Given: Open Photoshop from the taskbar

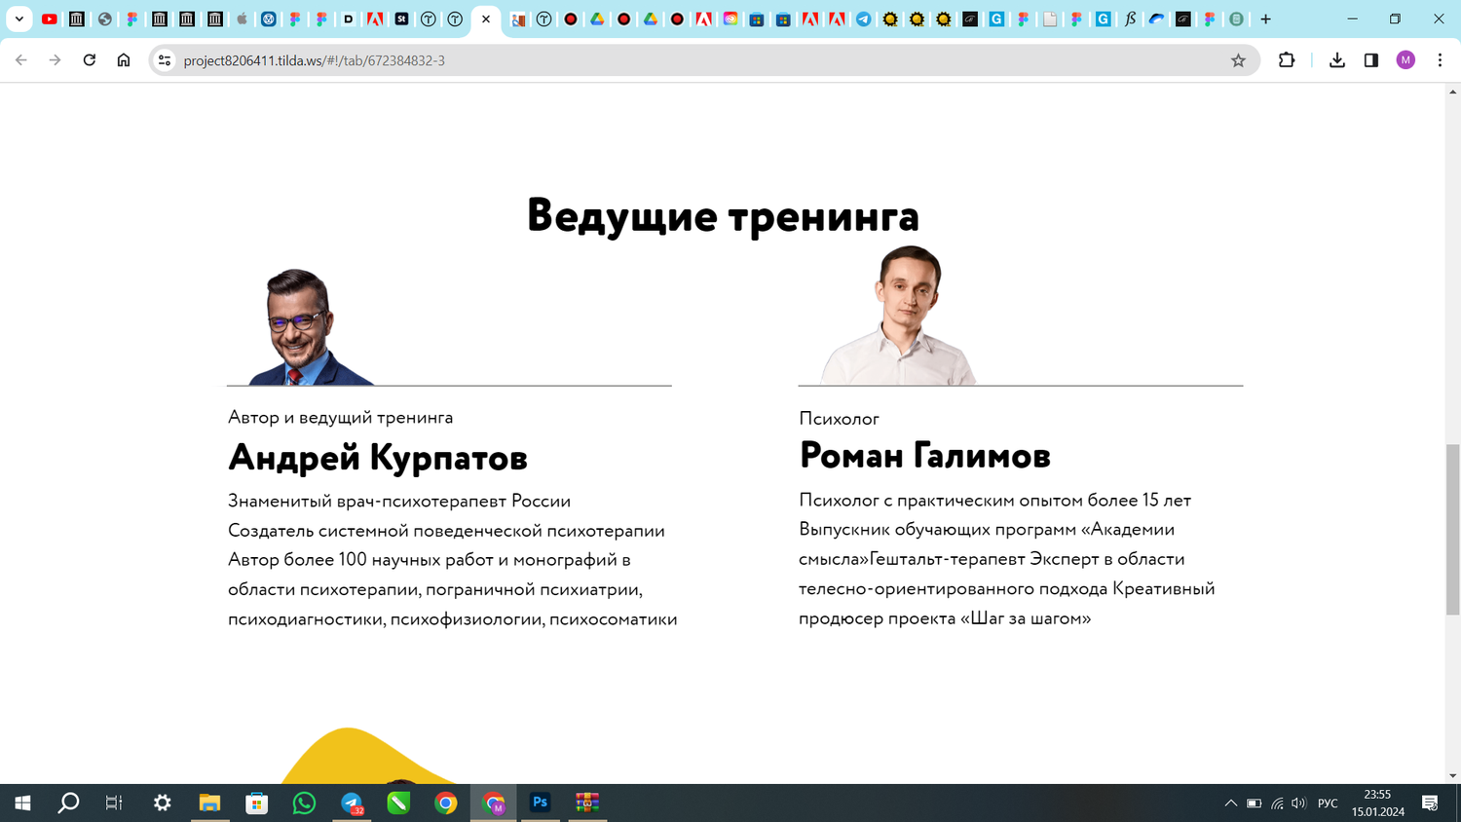Looking at the screenshot, I should click(541, 803).
